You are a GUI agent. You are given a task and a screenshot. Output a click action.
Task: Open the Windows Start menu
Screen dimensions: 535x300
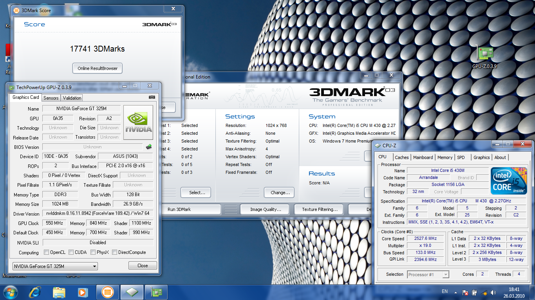(11, 292)
